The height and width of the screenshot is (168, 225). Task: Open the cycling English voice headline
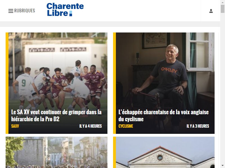tap(164, 115)
